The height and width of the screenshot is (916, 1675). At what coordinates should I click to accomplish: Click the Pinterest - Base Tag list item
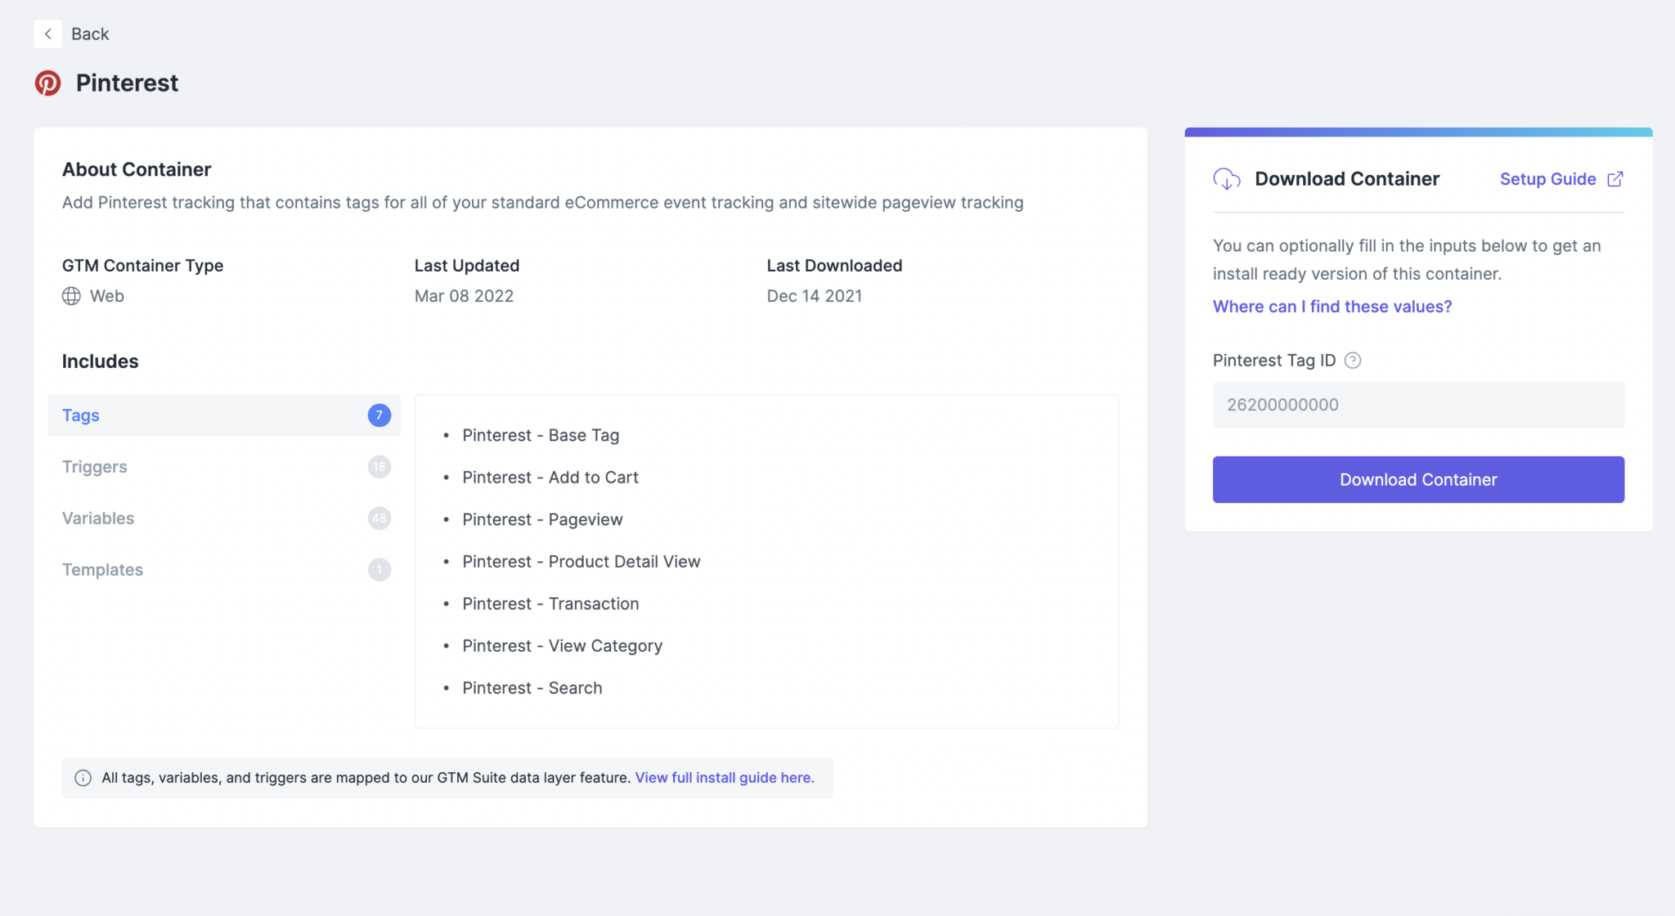[541, 436]
